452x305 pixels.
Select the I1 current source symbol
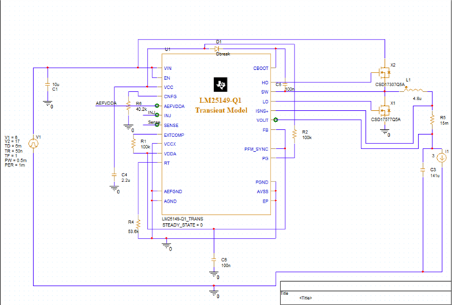(441, 157)
